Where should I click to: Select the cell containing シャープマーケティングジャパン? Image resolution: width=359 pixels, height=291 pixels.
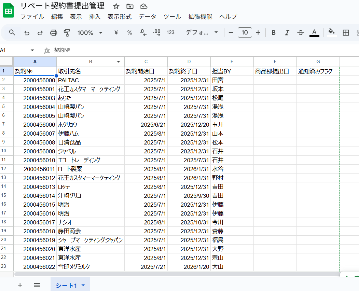pyautogui.click(x=91, y=240)
